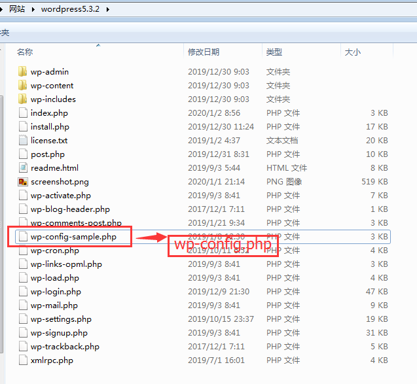Select the wp-mail.php file name
This screenshot has height=384, width=417.
54,305
